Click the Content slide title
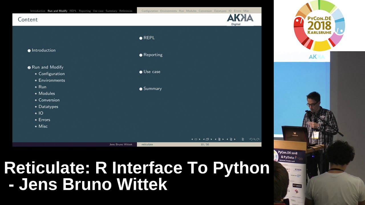This screenshot has width=365, height=205. (x=28, y=19)
